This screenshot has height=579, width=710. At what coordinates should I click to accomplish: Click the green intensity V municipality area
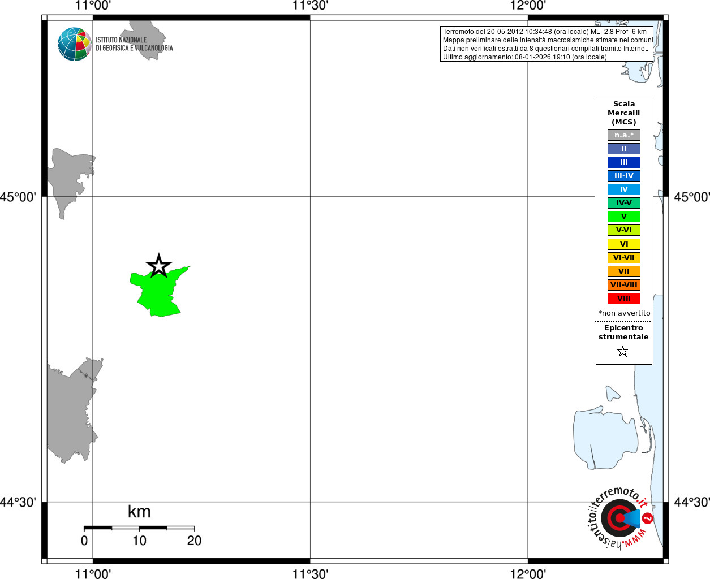(158, 293)
